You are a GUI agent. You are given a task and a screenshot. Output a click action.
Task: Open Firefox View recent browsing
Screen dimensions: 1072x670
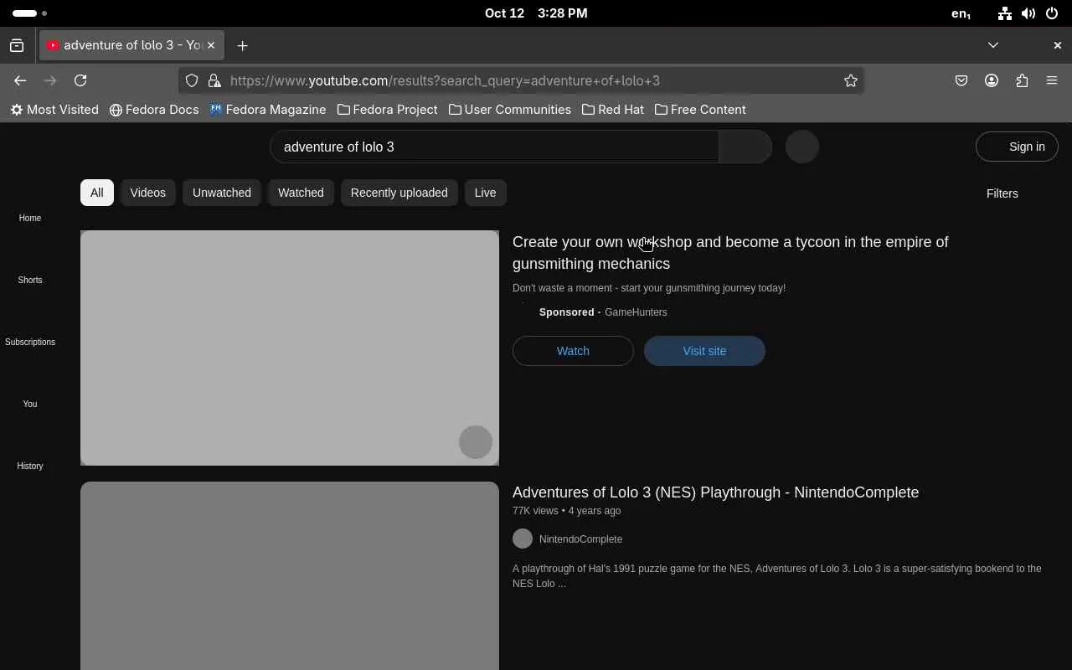[x=17, y=45]
